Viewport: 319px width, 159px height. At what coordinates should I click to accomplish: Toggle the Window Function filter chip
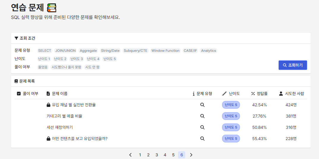(165, 51)
